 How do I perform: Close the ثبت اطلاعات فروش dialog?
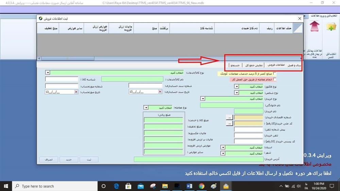click(x=300, y=18)
